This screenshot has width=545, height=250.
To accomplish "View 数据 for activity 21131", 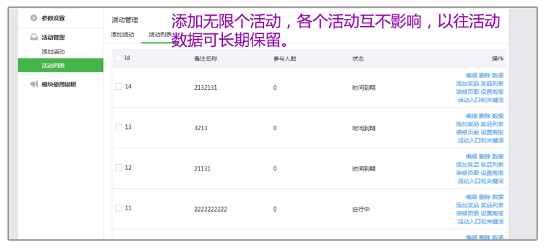I will [497, 157].
